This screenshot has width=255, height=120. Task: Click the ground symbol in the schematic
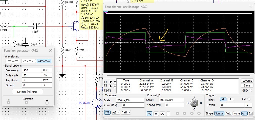(62, 75)
